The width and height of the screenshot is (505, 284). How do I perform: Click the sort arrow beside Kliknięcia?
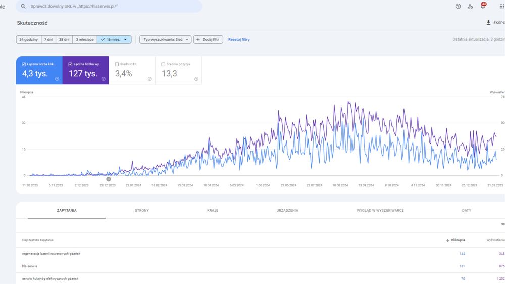click(447, 240)
